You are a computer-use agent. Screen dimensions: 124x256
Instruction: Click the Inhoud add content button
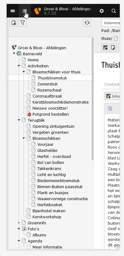112,96
